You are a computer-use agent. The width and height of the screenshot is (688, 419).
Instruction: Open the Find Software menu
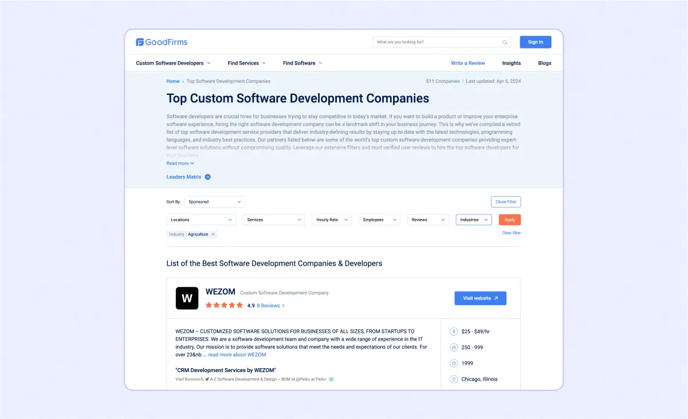(x=302, y=63)
